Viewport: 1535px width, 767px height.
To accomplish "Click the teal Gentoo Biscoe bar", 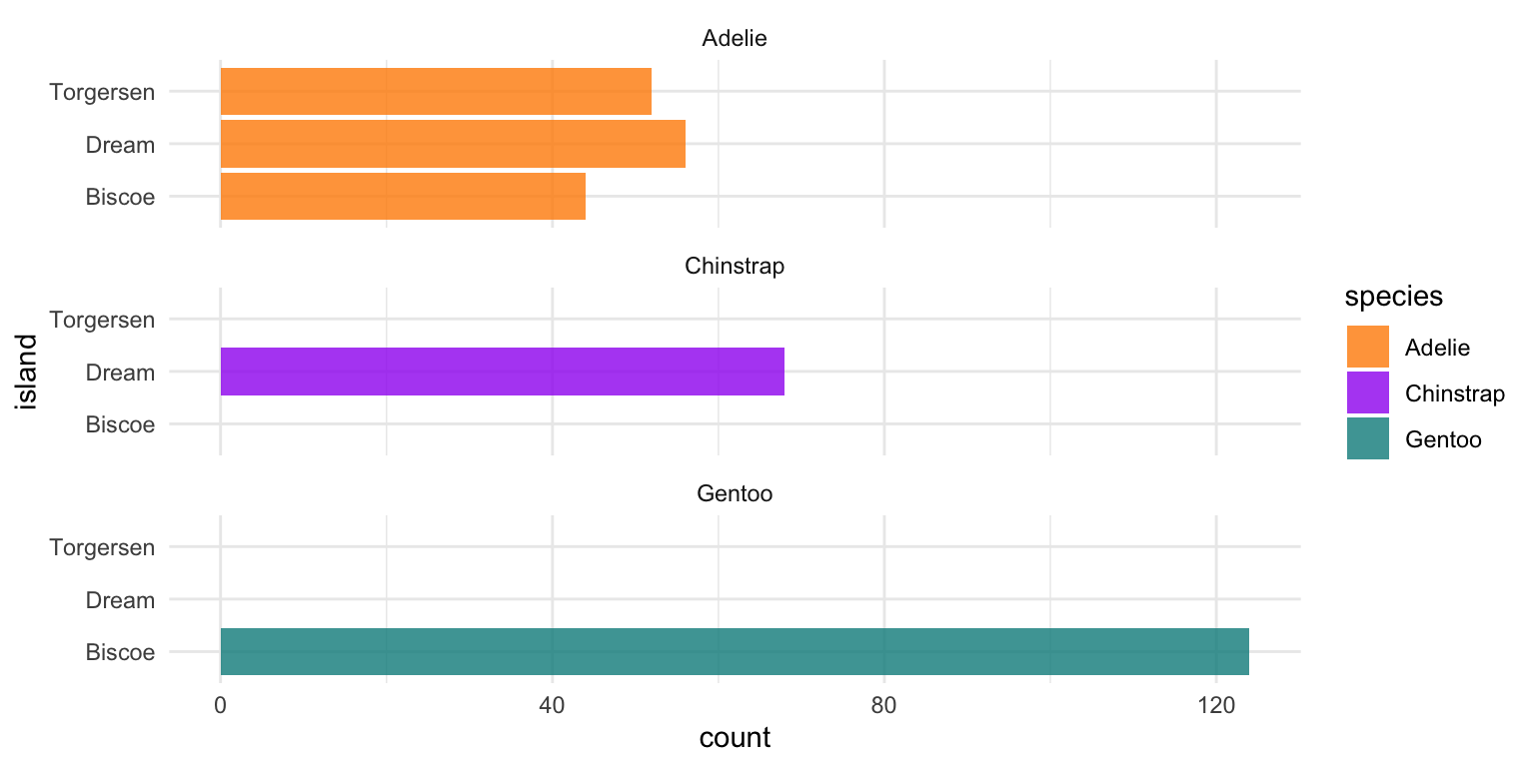I will coord(735,651).
